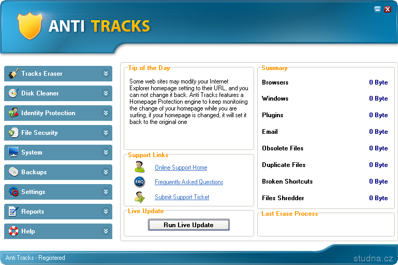Click the Run Live Update button

[x=188, y=225]
